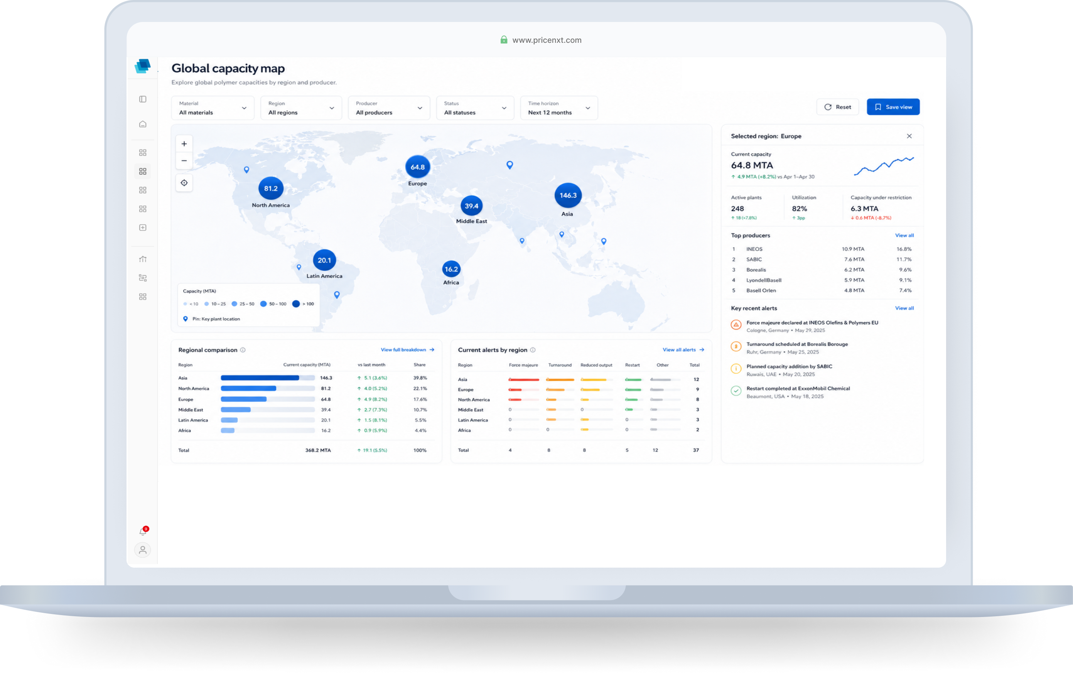This screenshot has height=676, width=1073.
Task: Select the Africa 16.2 map bubble
Action: coord(451,269)
